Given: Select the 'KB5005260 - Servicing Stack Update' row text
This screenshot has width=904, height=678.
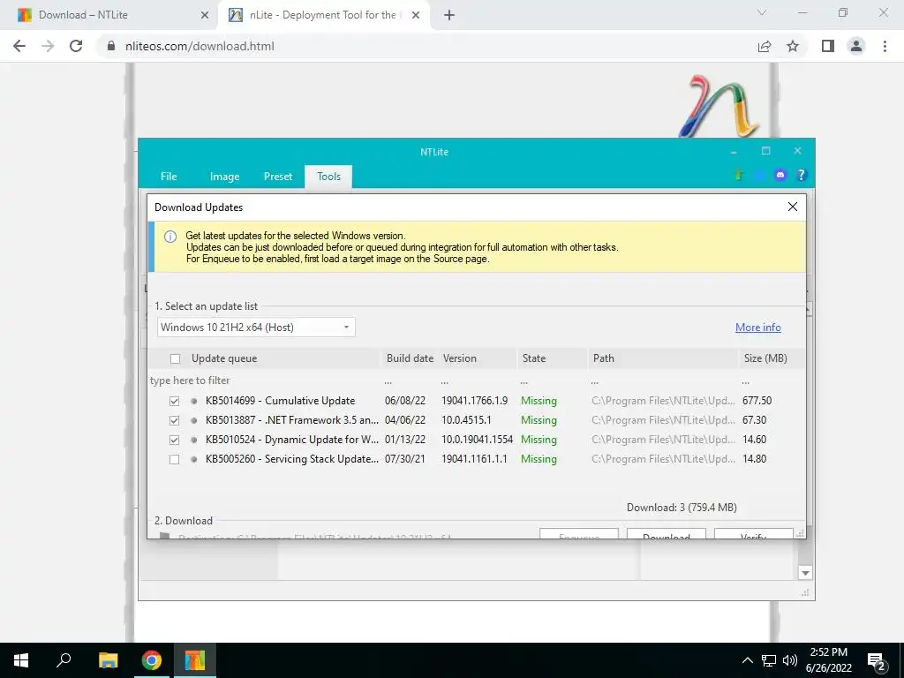Looking at the screenshot, I should pos(292,459).
